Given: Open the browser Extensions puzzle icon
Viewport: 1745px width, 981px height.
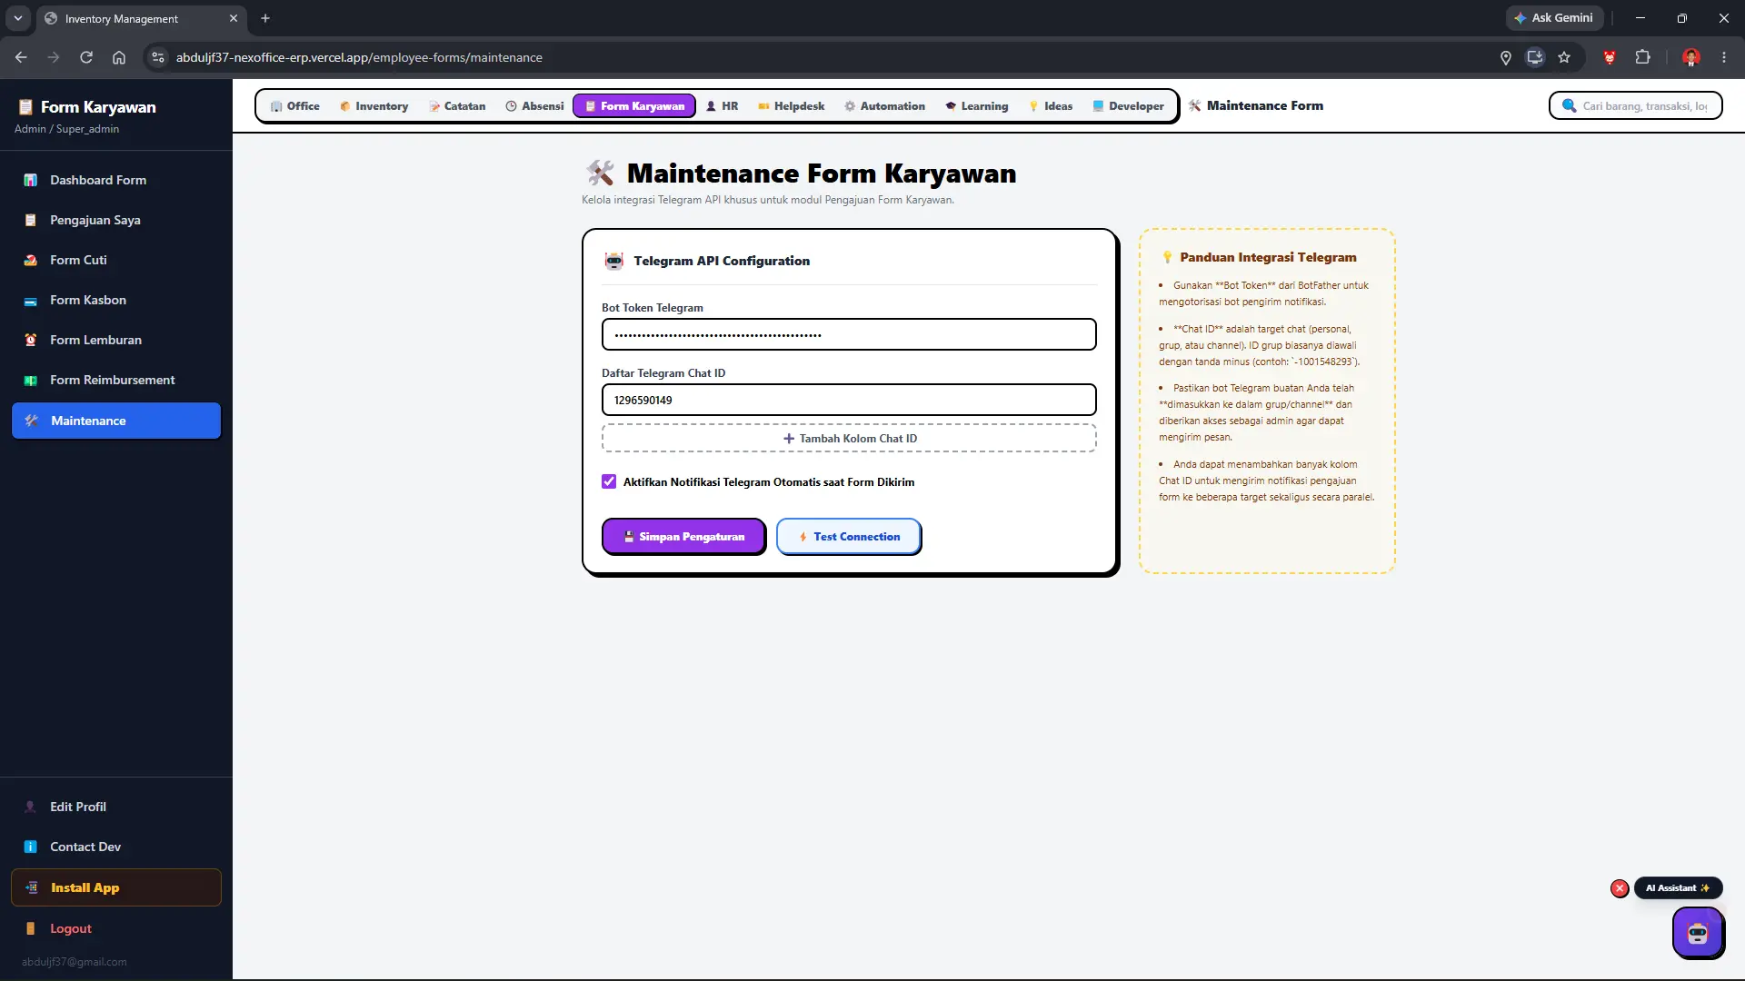Looking at the screenshot, I should click(1642, 57).
